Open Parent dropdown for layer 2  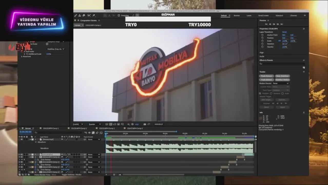(x=94, y=154)
